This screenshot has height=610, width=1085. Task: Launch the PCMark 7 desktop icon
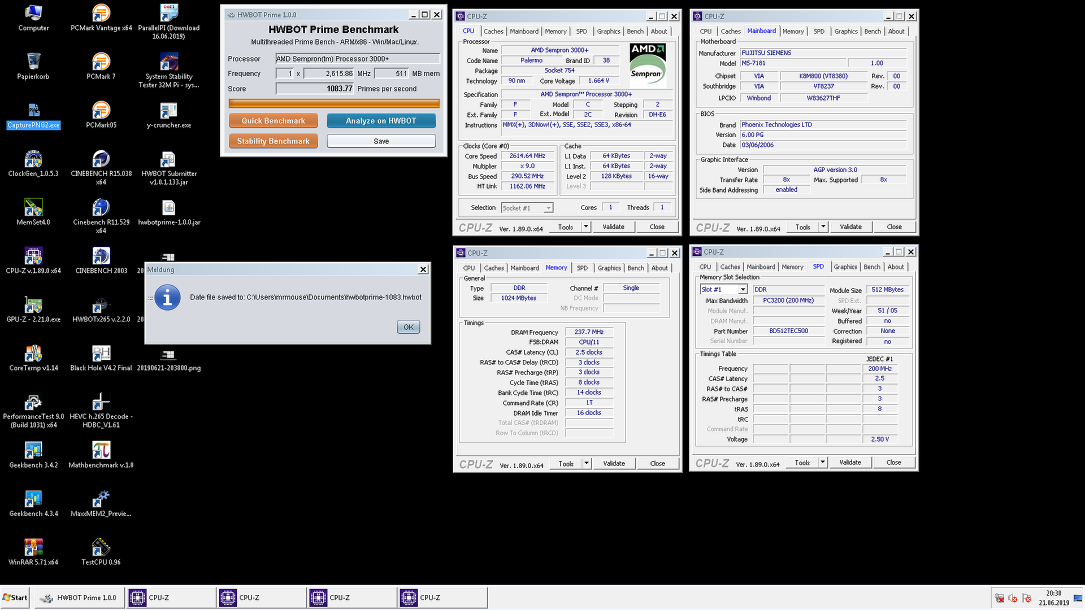pyautogui.click(x=101, y=67)
